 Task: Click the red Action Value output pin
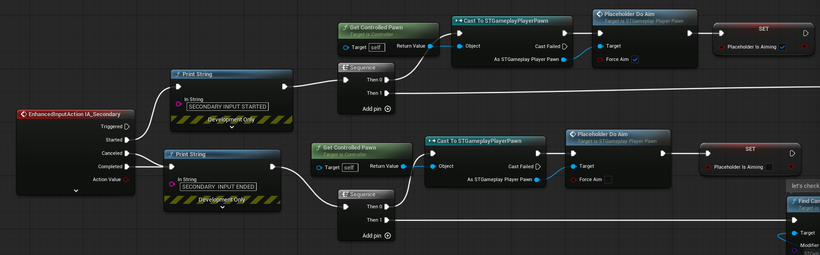click(126, 180)
